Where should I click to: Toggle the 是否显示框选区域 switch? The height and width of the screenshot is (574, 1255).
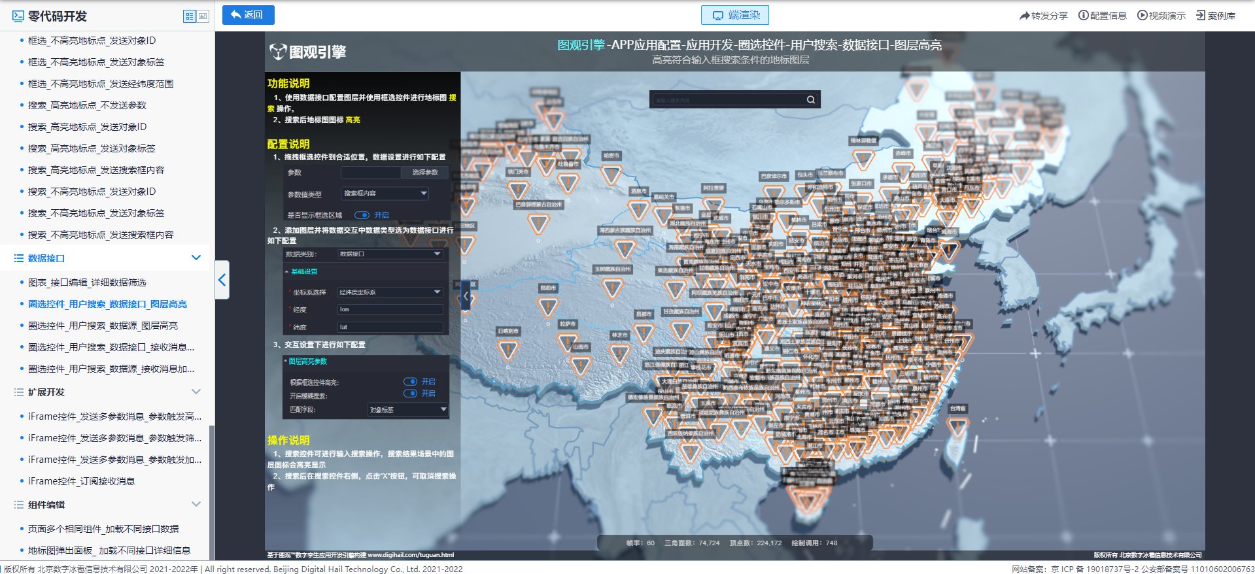(x=362, y=215)
